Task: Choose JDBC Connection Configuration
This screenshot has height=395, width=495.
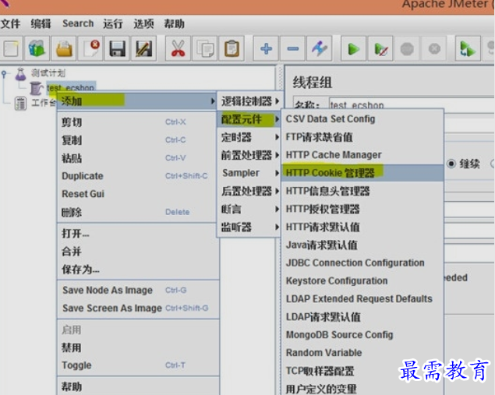Action: pos(362,263)
